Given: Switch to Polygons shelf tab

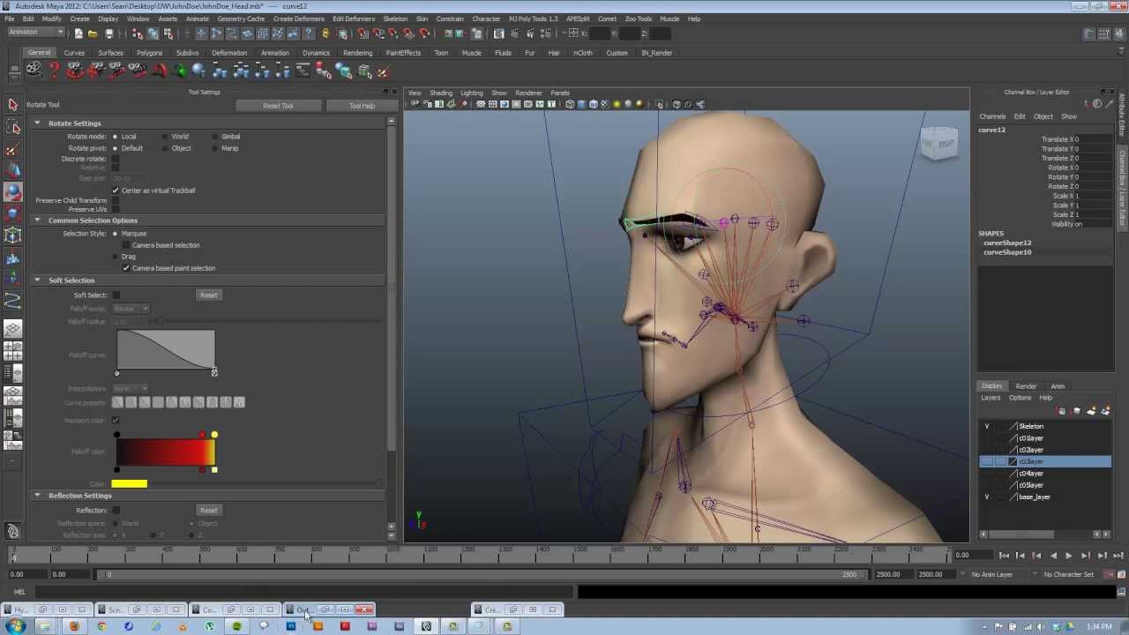Looking at the screenshot, I should point(149,53).
